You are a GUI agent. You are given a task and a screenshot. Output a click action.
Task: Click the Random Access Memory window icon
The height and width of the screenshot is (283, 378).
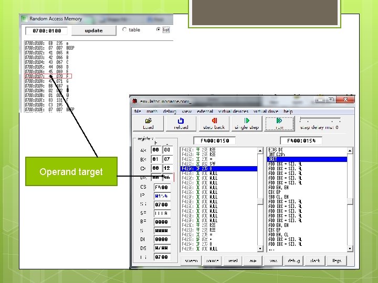pyautogui.click(x=24, y=18)
